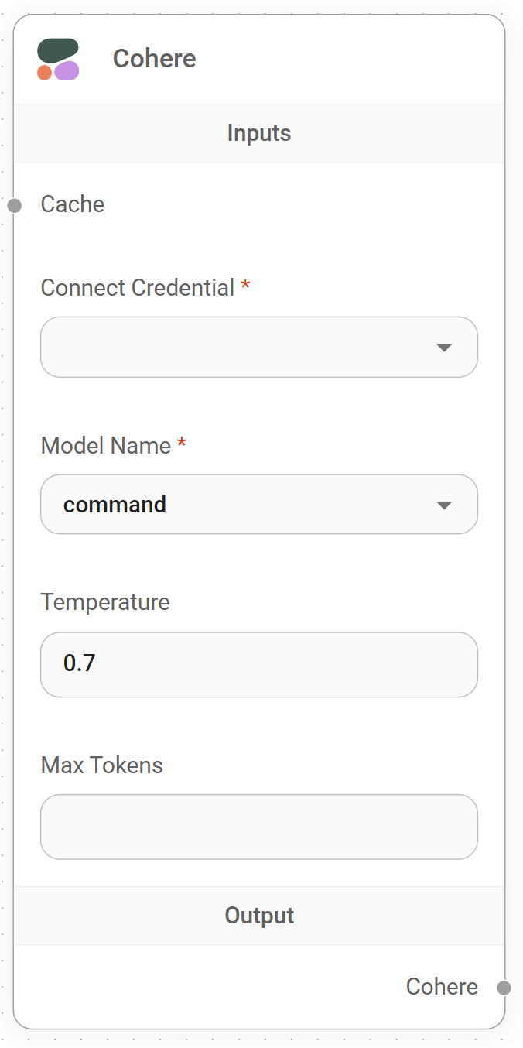Open the Model Name dropdown

pyautogui.click(x=259, y=504)
